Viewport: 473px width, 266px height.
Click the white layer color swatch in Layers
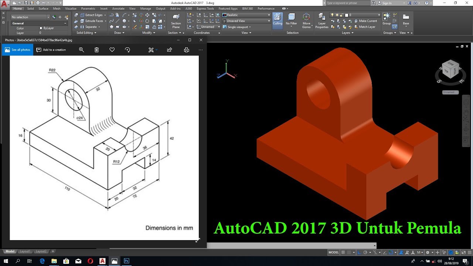tap(346, 15)
